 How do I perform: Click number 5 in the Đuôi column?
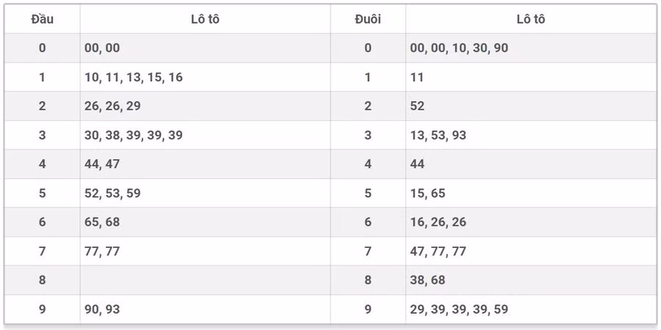point(368,194)
